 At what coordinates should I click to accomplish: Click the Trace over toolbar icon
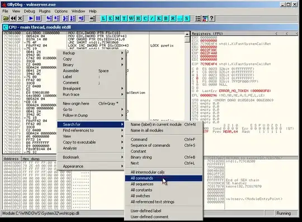point(72,18)
